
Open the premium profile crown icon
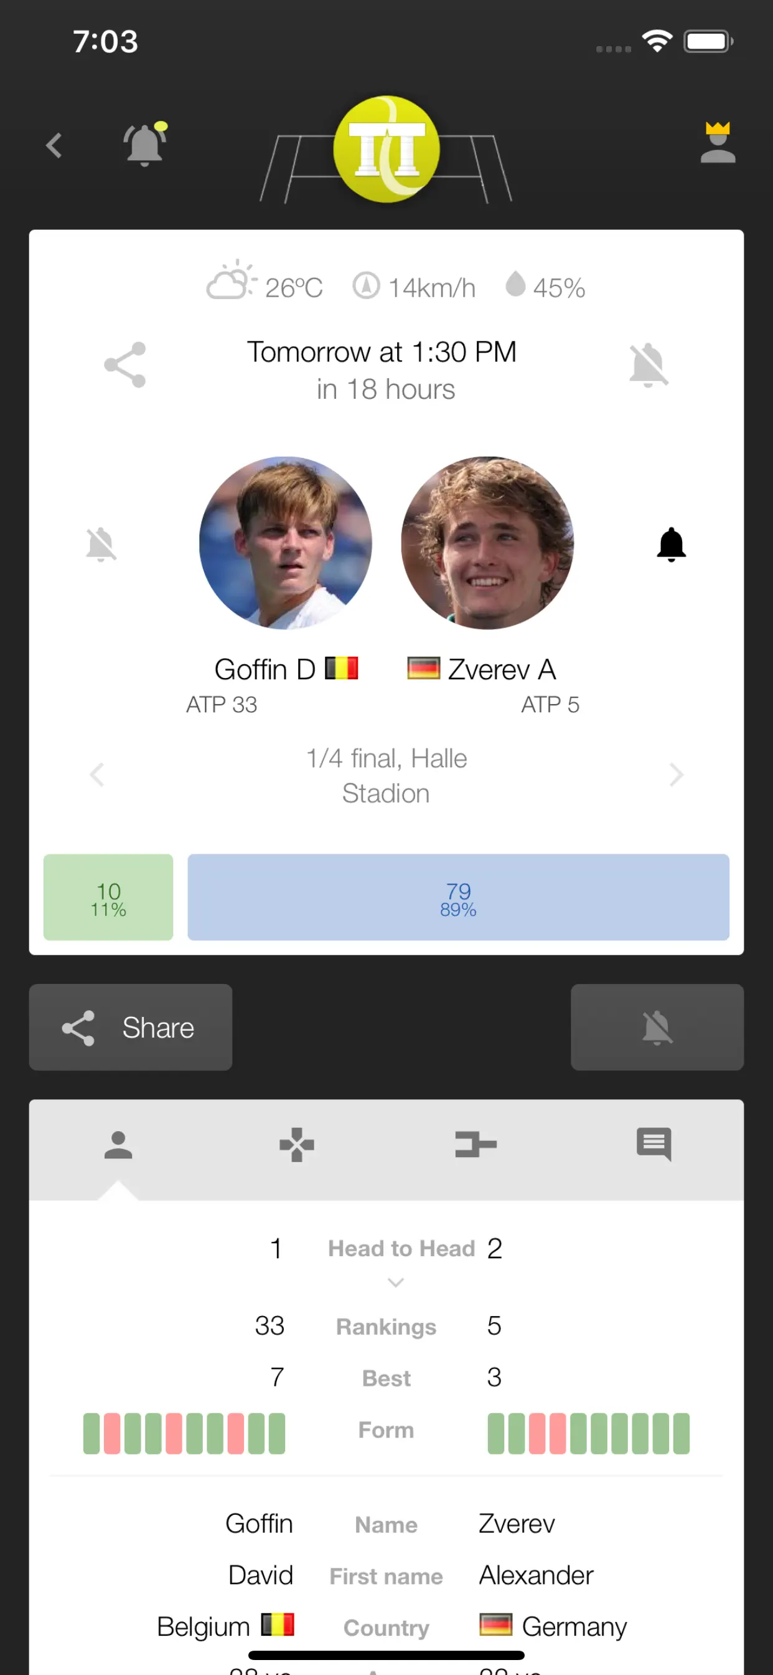click(718, 143)
